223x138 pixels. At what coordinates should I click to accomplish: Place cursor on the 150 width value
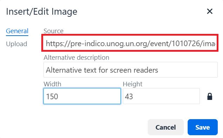(52, 96)
